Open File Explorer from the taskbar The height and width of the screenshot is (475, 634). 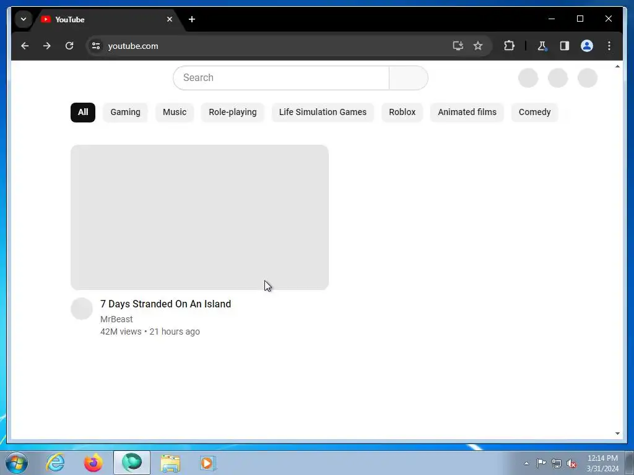[x=170, y=463]
